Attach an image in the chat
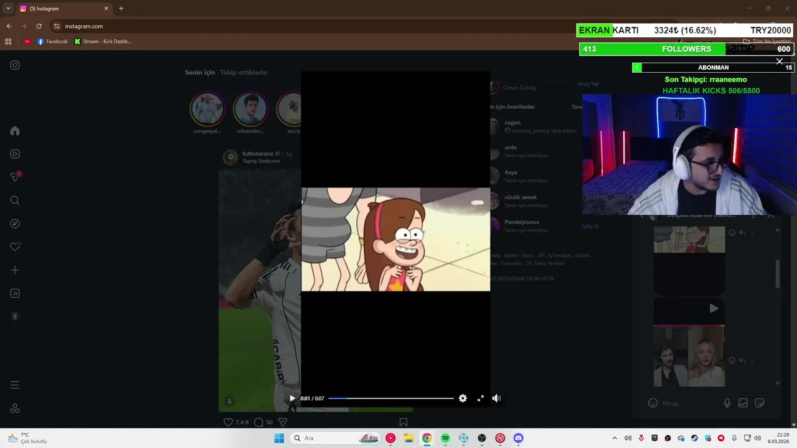The image size is (797, 448). tap(743, 403)
